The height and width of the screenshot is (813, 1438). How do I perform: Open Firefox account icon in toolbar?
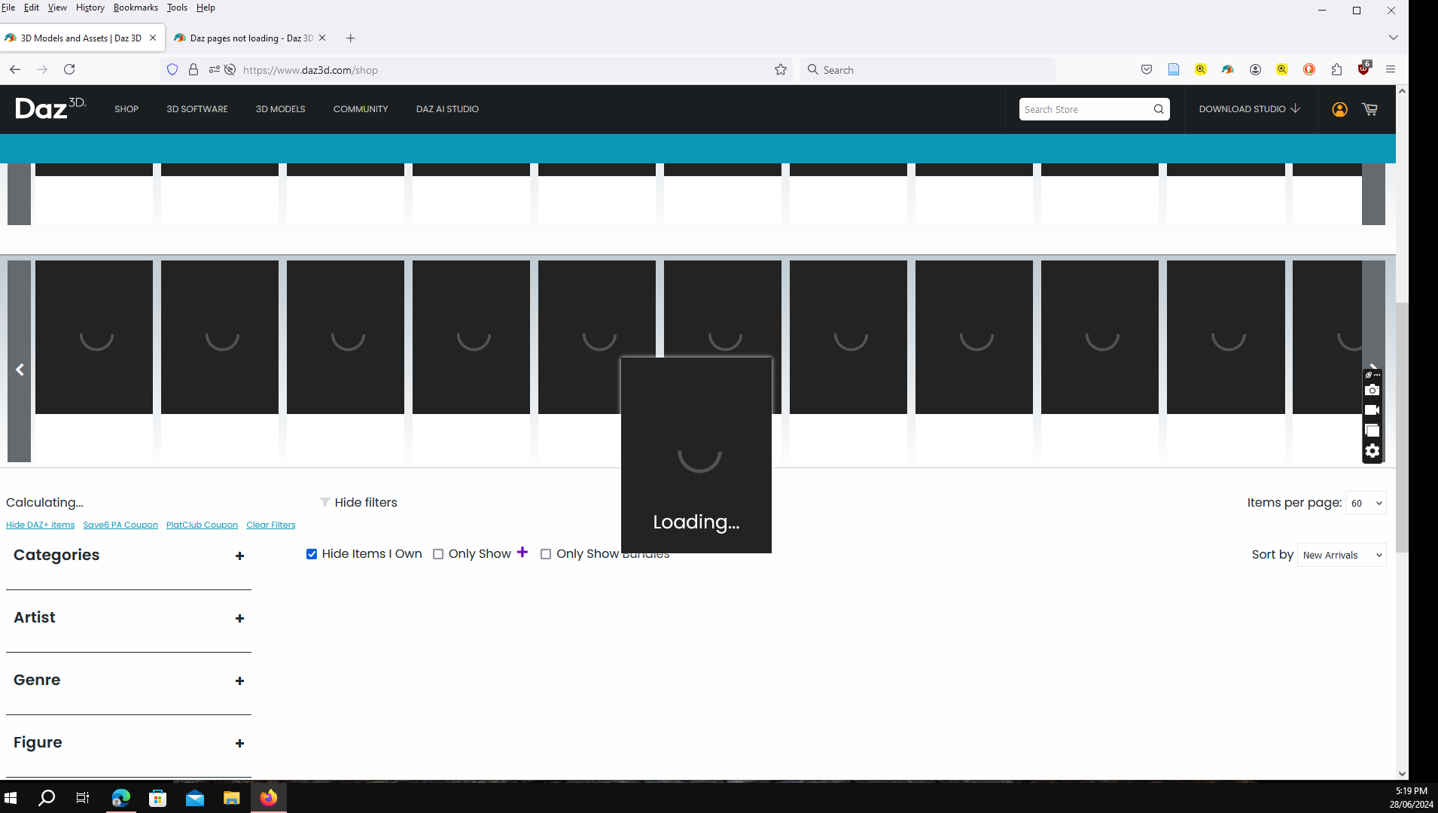[x=1255, y=69]
